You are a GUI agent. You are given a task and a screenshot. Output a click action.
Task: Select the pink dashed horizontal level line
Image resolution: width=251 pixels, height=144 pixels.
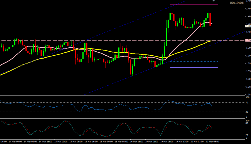[100, 40]
